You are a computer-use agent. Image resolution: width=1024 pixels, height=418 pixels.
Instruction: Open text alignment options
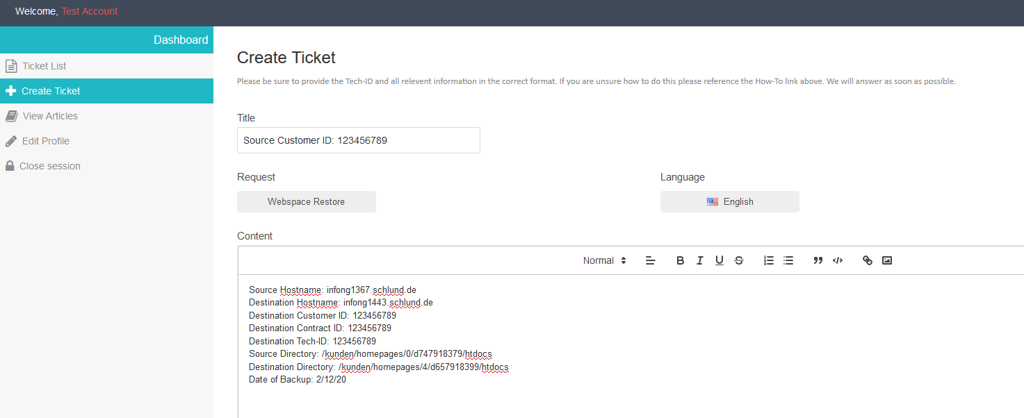651,260
